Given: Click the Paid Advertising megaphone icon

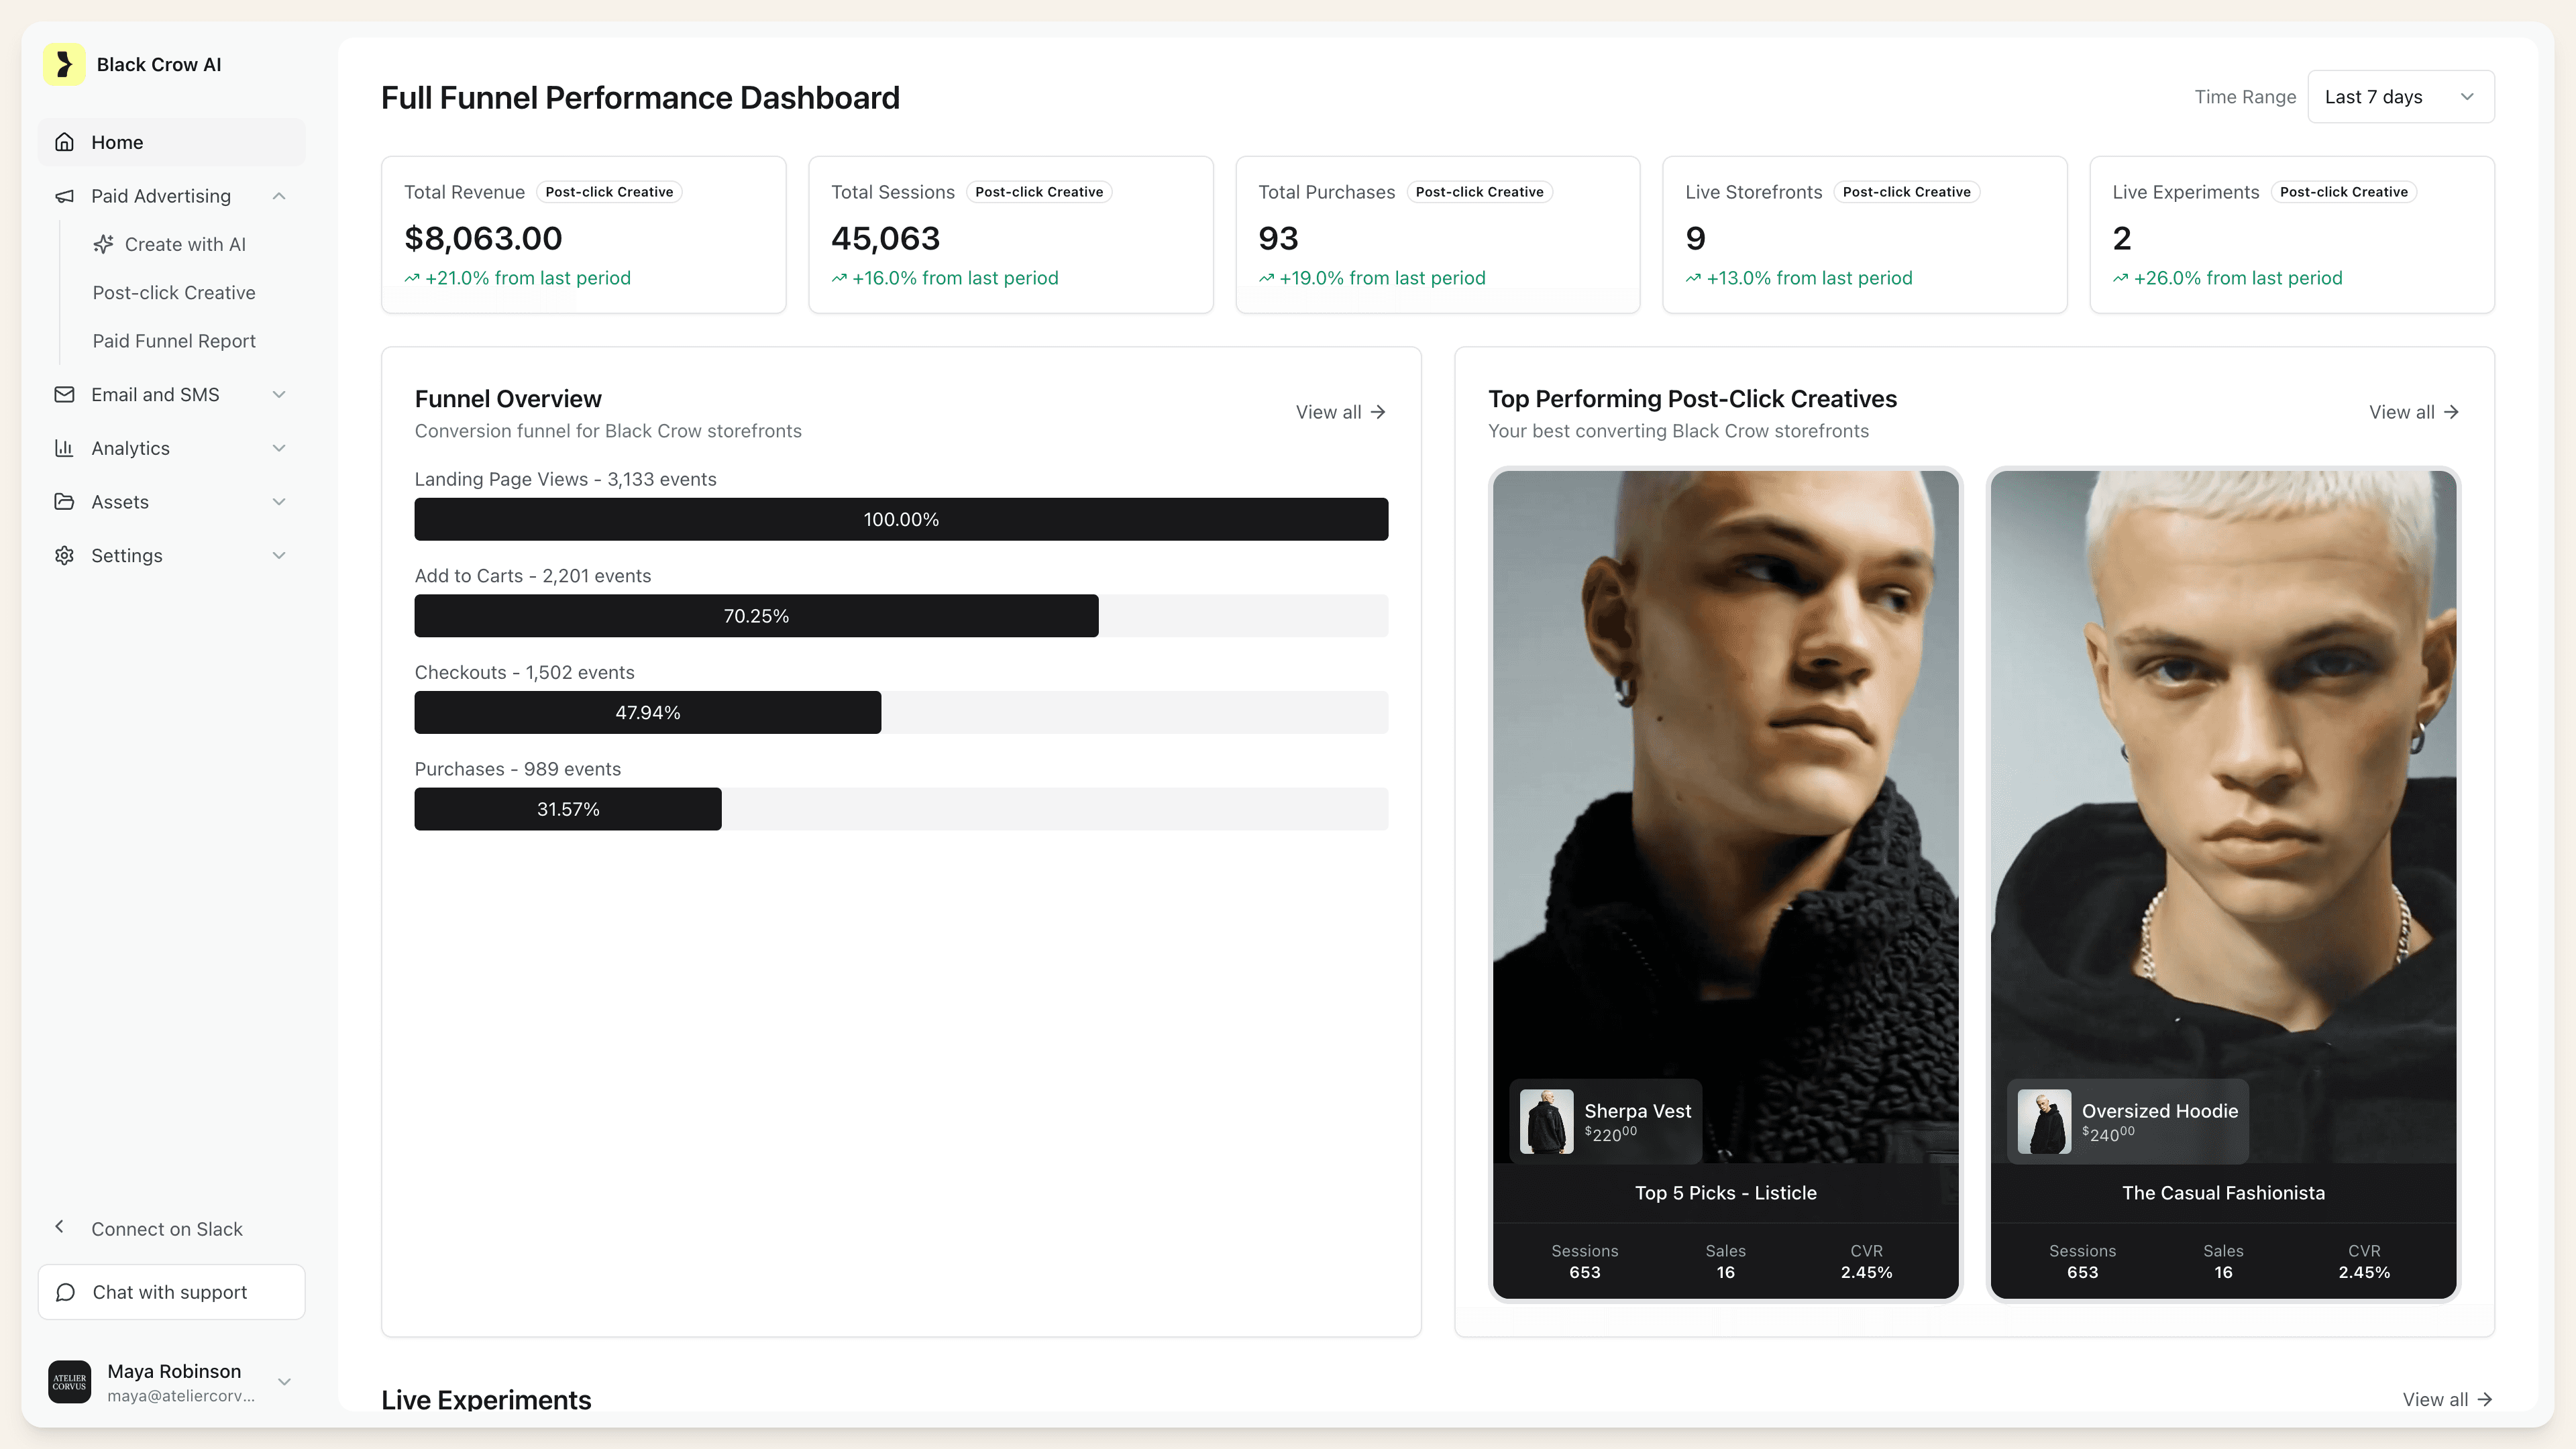Looking at the screenshot, I should click(65, 196).
